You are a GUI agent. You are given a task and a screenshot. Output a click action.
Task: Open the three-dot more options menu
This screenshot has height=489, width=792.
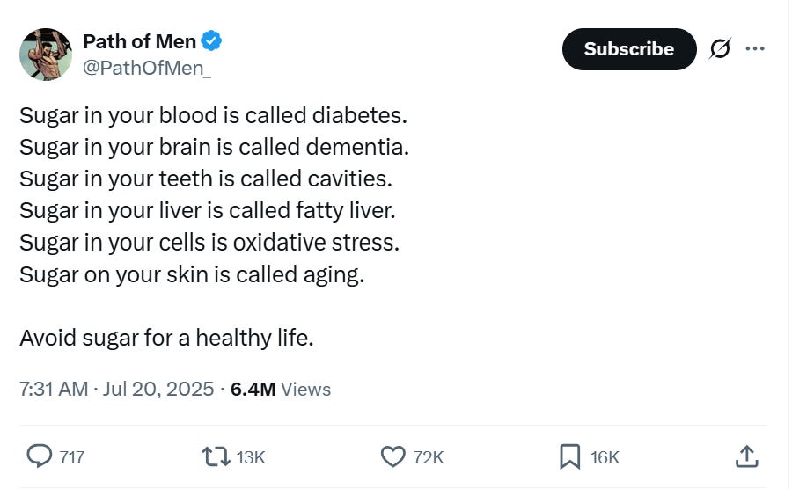754,49
